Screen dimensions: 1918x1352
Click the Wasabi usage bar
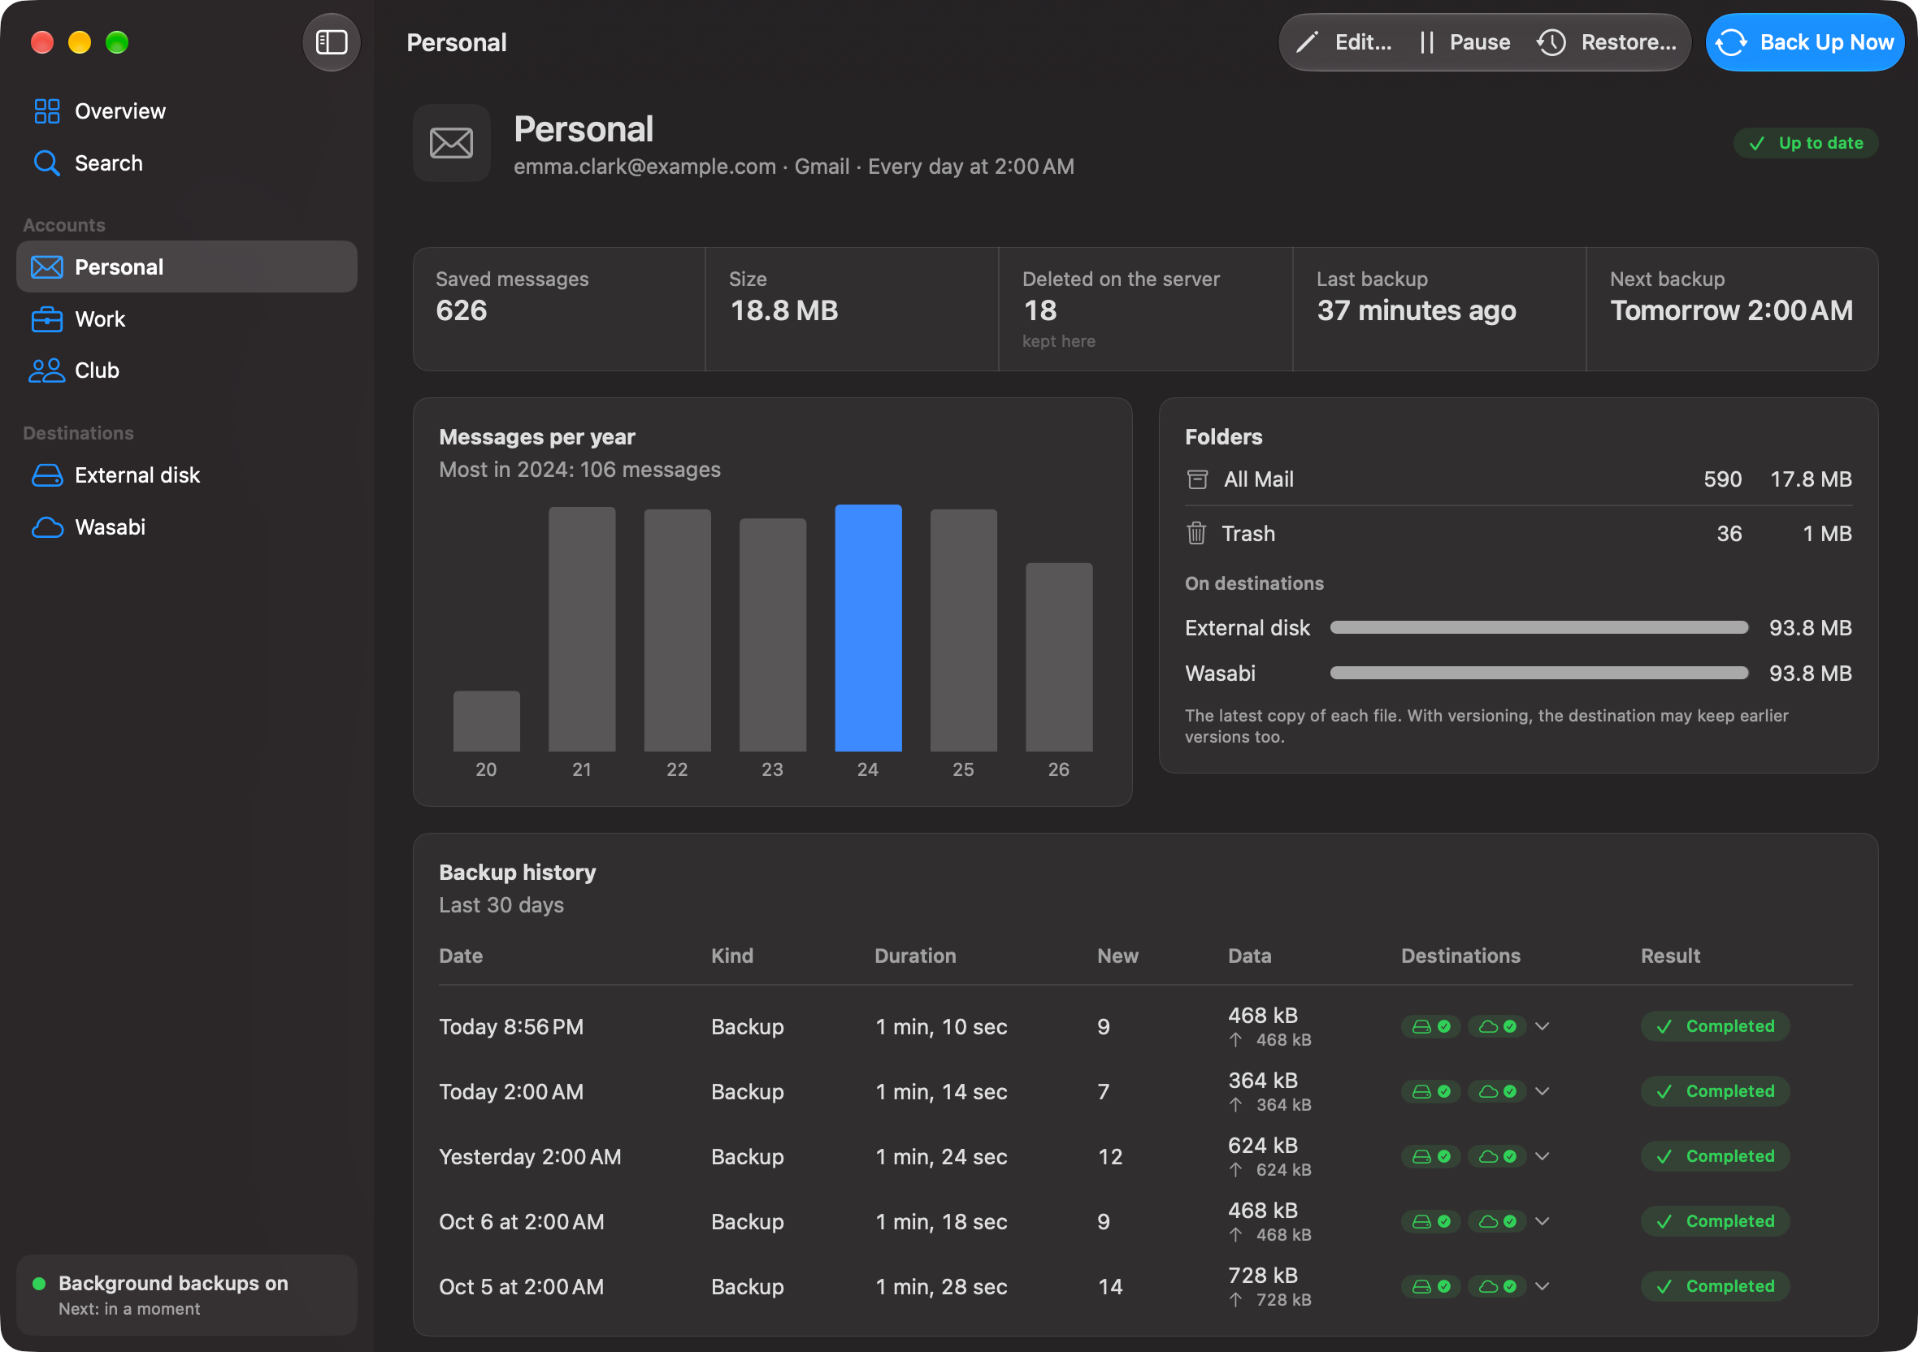tap(1538, 673)
